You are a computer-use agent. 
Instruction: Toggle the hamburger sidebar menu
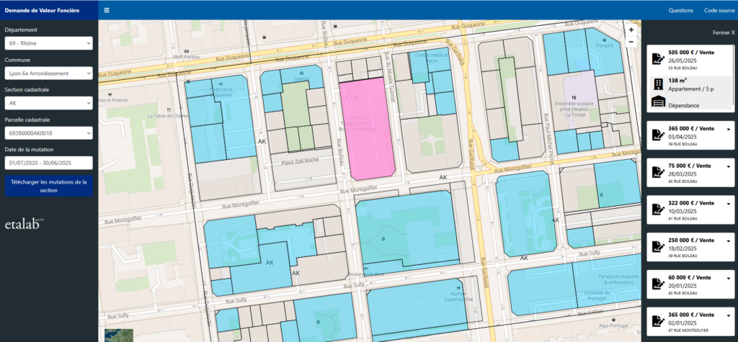point(107,10)
